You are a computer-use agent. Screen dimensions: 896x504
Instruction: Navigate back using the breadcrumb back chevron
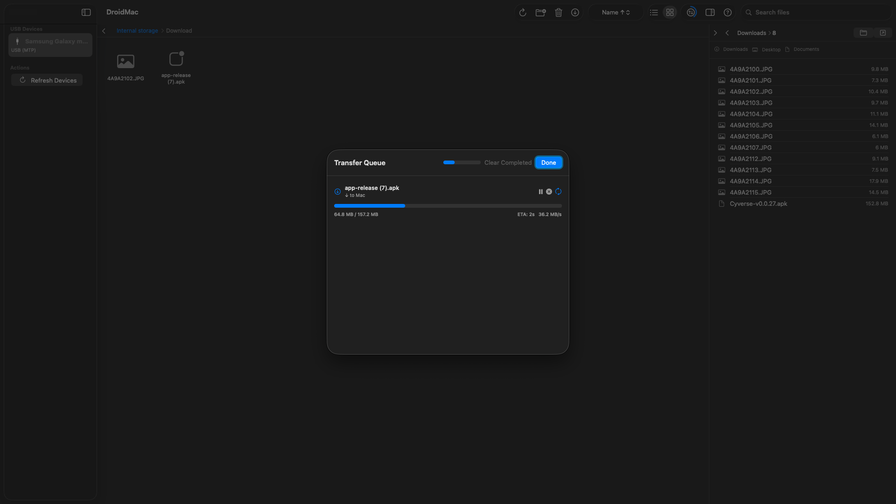click(104, 31)
